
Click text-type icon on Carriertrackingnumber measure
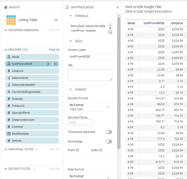coord(9,92)
